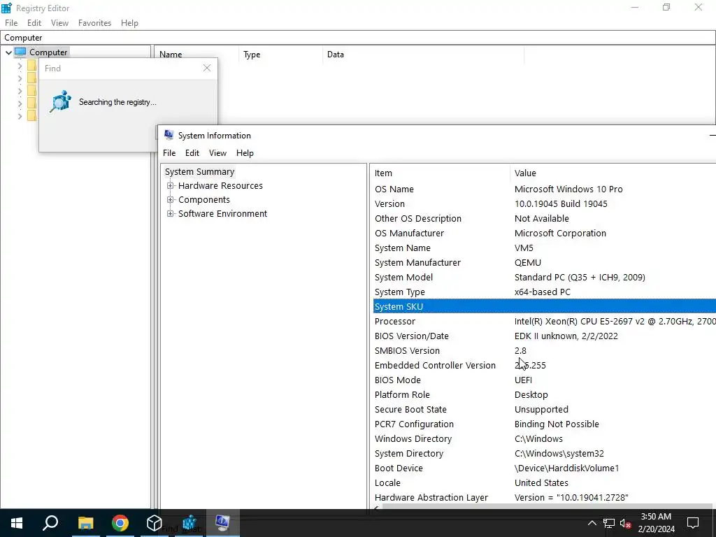
Task: Open the notification center icon
Action: (693, 523)
